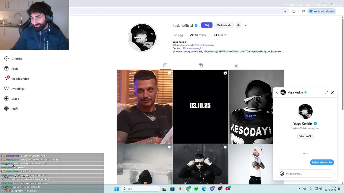Click Verifiera din identitet profile chip
The height and width of the screenshot is (193, 344).
[x=322, y=11]
